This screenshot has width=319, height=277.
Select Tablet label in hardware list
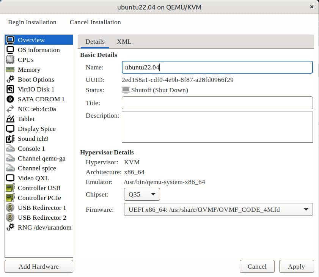(26, 119)
